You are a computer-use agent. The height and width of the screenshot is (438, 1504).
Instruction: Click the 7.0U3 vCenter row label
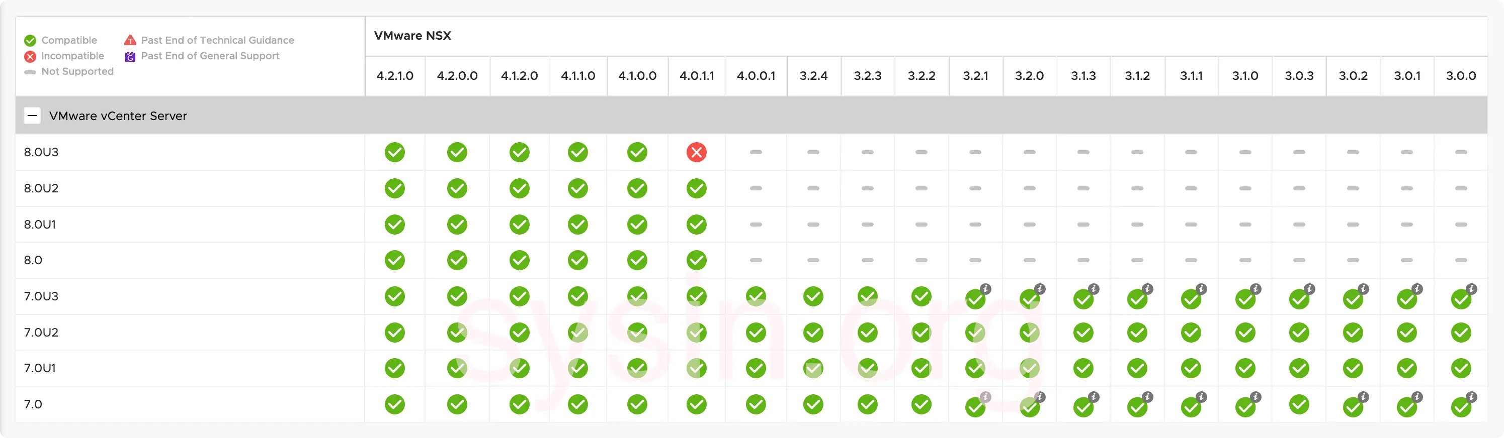41,296
